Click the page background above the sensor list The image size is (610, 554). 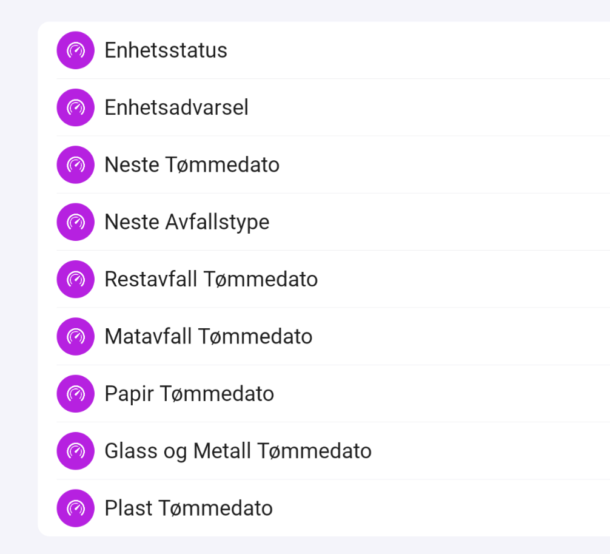303,10
